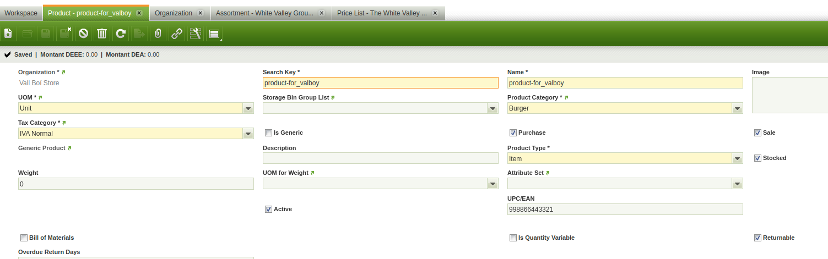Close the Organization tab
Screen dimensions: 828x259
200,13
